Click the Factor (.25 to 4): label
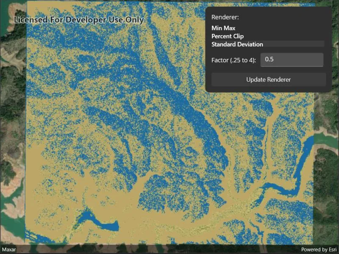 coord(233,60)
